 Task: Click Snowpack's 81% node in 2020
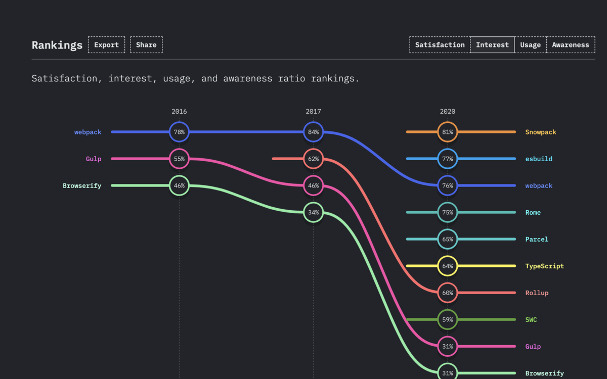click(447, 132)
